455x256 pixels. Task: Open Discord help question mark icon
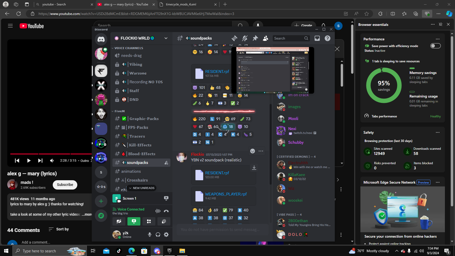tap(328, 38)
